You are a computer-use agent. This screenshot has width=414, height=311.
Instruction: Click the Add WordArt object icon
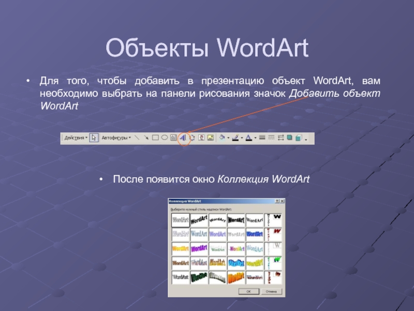183,138
